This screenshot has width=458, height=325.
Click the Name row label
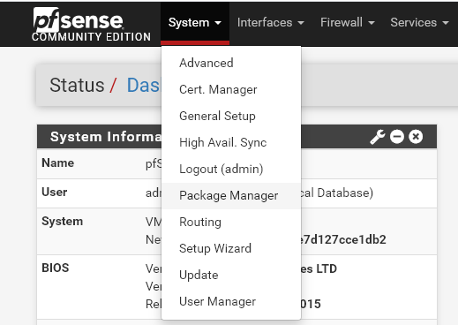coord(58,162)
